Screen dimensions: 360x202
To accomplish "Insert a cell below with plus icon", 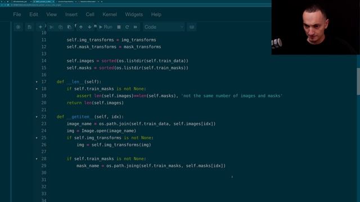I will coord(40,27).
